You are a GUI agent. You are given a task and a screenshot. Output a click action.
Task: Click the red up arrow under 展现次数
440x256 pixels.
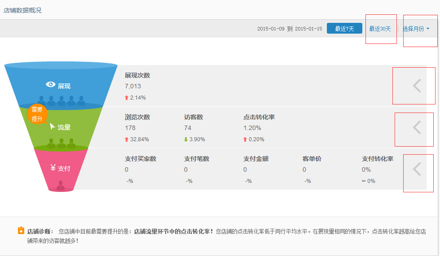click(x=127, y=98)
